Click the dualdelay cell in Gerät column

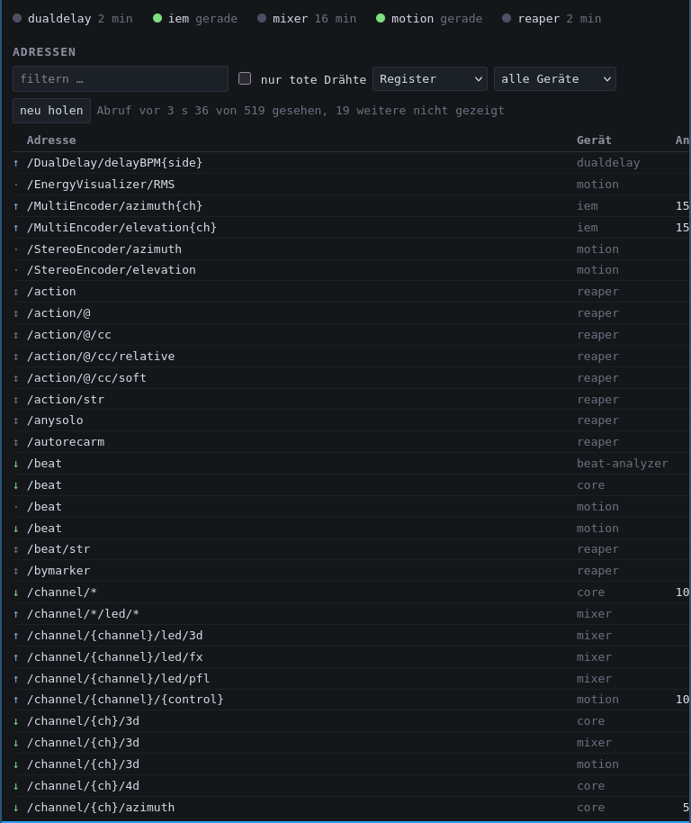(608, 163)
